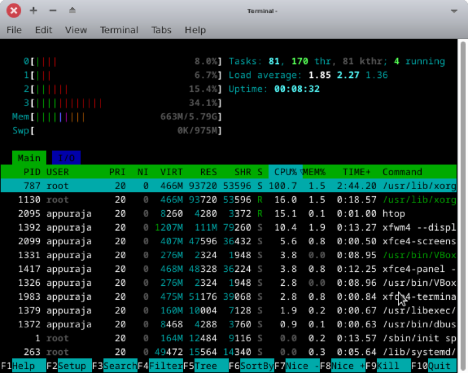Click F2 Setup in function bar
Screen dimensions: 468x373
[69, 365]
